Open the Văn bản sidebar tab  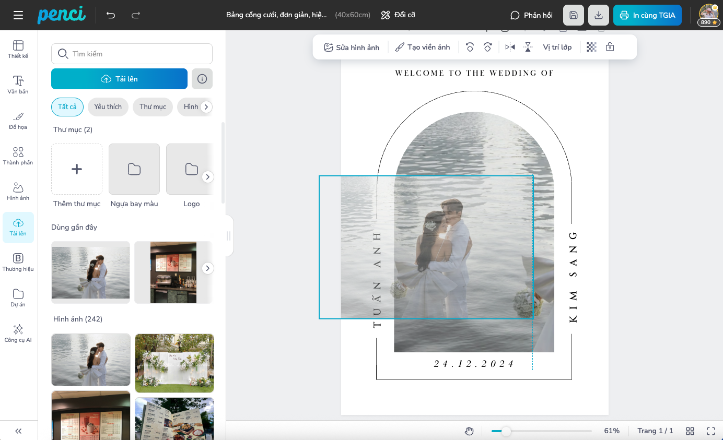pos(18,84)
